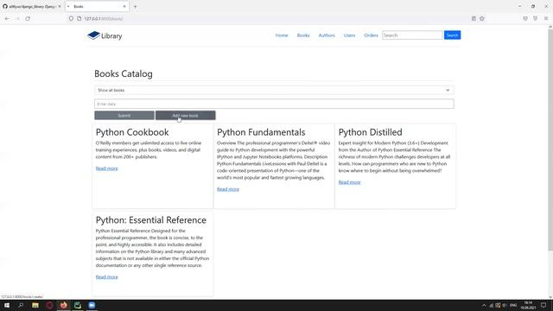Open File Explorer from taskbar
The image size is (553, 311).
[x=35, y=305]
